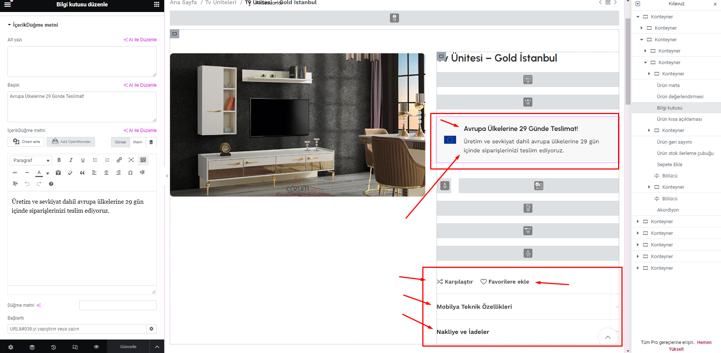721x353 pixels.
Task: Expand Konteyner below Ürün kısa açıklaması
Action: point(649,131)
